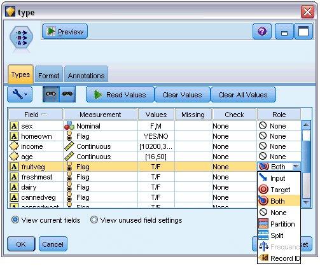This screenshot has height=266, width=320.
Task: Switch to the Format tab
Action: click(49, 75)
